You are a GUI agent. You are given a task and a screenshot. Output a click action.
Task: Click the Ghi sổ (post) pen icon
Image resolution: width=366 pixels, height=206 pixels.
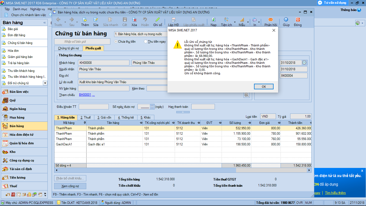click(x=158, y=20)
